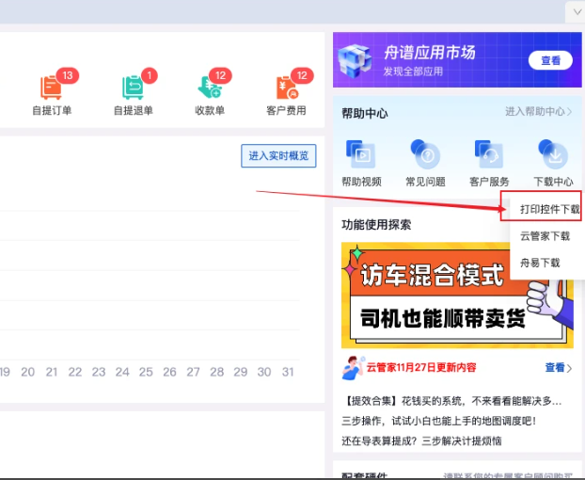Click the 收款单 icon

210,88
